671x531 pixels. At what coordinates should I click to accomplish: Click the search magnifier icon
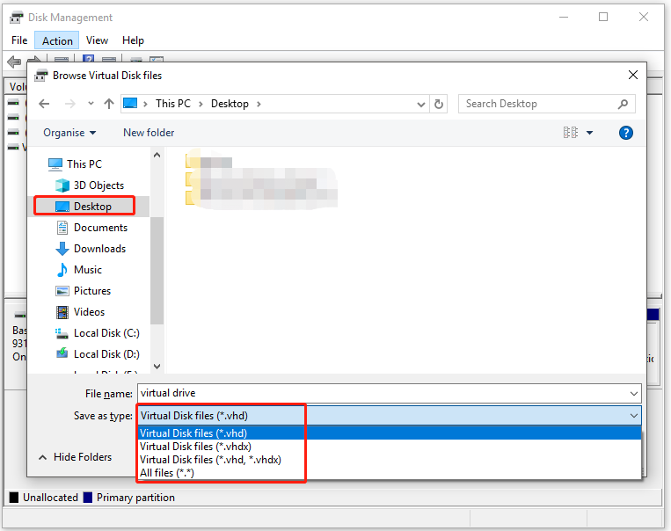point(624,104)
